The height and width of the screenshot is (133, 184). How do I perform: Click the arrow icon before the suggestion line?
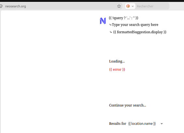[111, 32]
